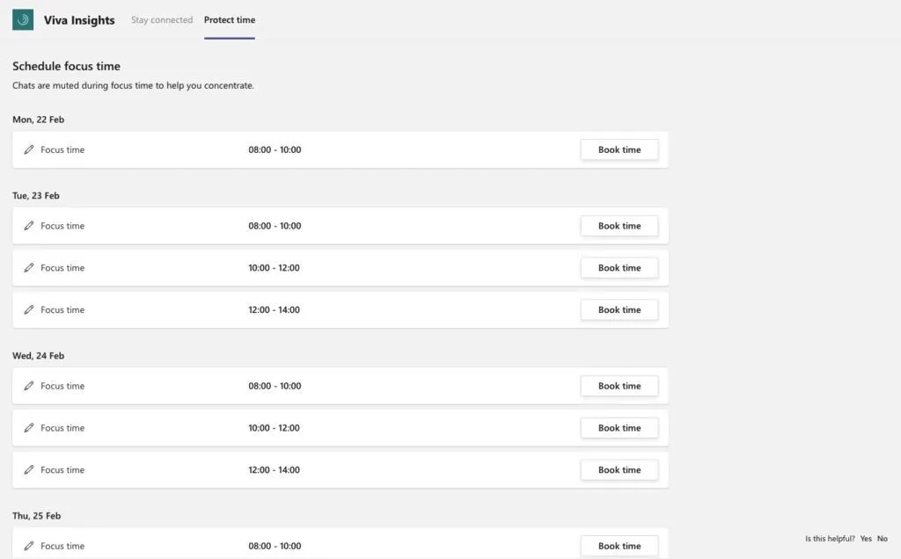Image resolution: width=901 pixels, height=559 pixels.
Task: Click pencil icon for Tuesday 08:00 - 10:00
Action: click(29, 226)
